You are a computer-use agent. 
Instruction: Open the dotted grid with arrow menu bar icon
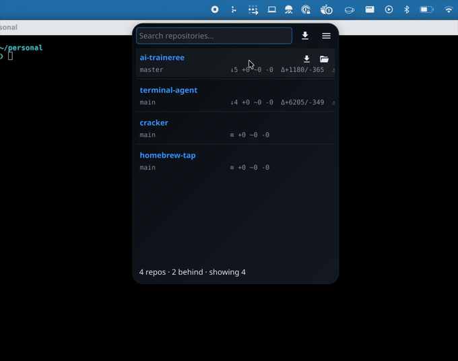pos(253,9)
